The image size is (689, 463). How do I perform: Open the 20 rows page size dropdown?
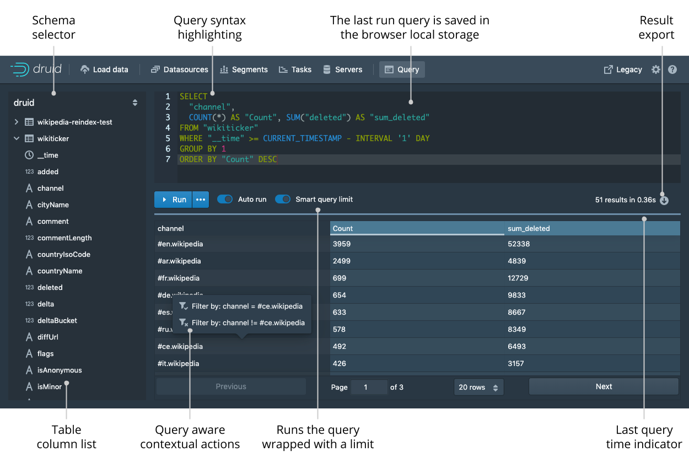(478, 387)
